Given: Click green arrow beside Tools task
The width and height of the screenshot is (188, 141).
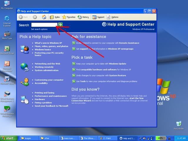Looking at the screenshot, I should pos(74,81).
